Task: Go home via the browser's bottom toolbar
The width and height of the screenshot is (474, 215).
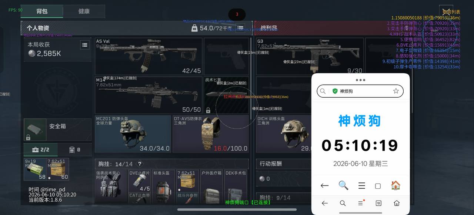Action: (397, 203)
